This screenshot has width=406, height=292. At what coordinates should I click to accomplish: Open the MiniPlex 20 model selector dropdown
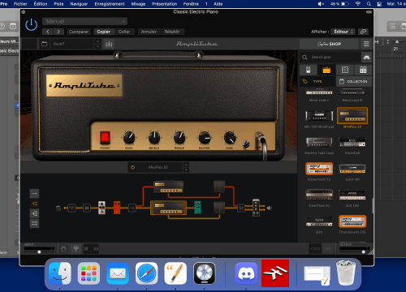point(158,167)
